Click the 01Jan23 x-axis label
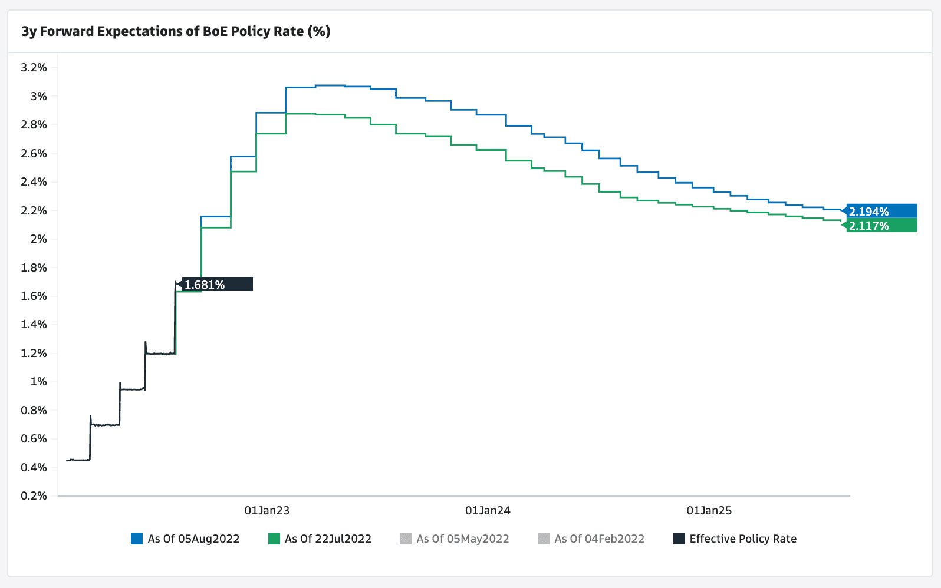 [267, 510]
